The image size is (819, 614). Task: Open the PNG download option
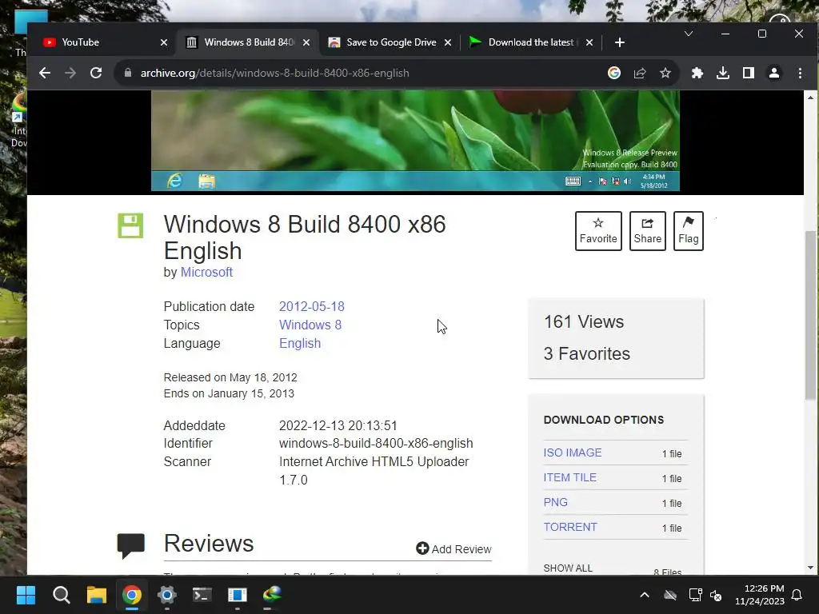(555, 502)
